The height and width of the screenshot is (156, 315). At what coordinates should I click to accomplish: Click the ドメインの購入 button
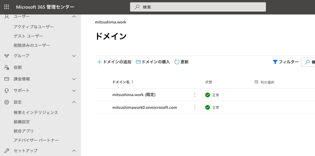pos(153,62)
